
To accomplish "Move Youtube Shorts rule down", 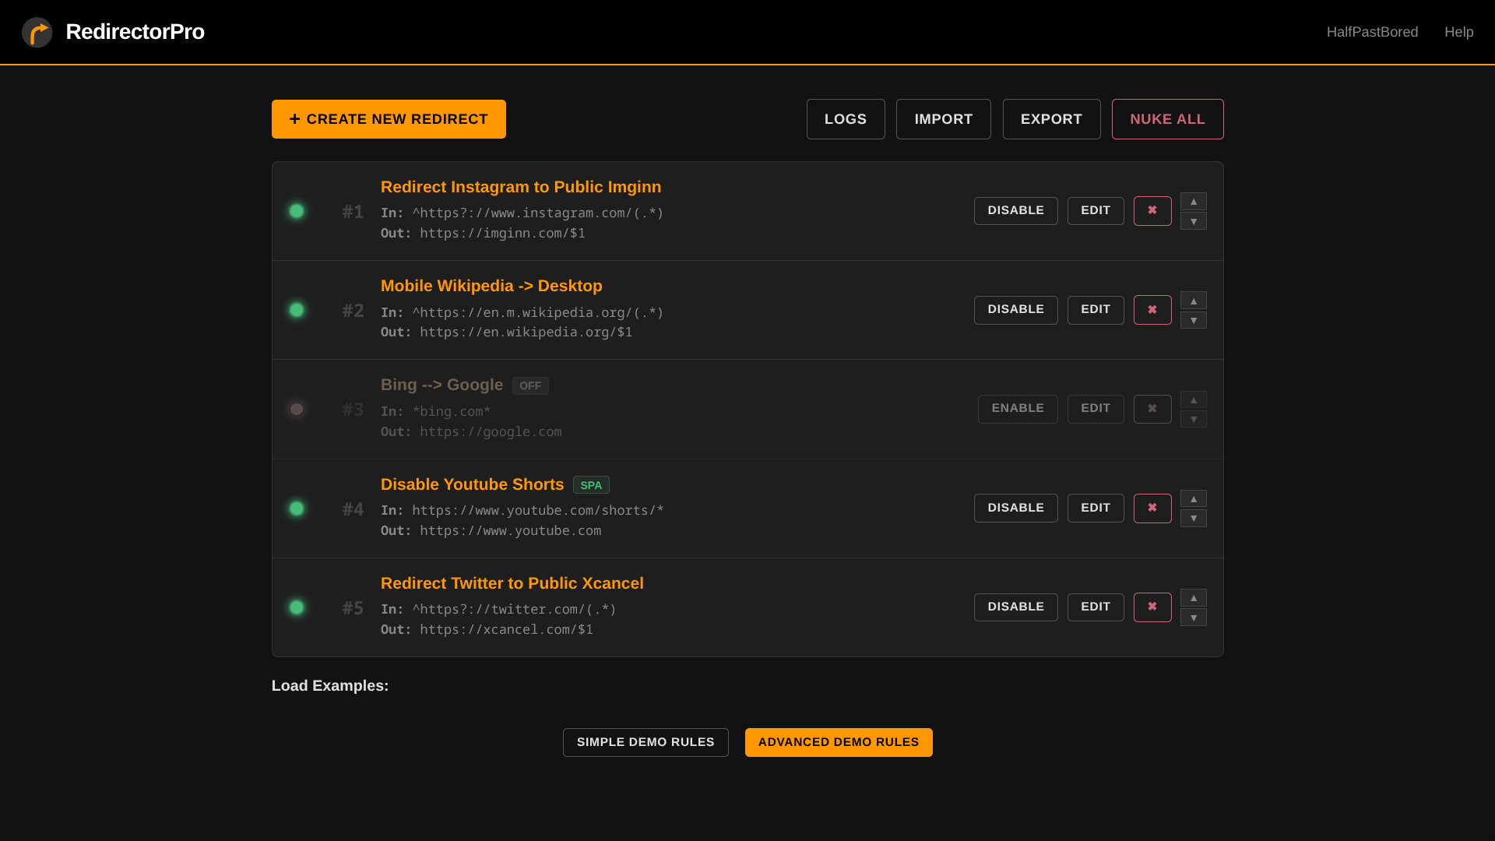I will point(1193,519).
